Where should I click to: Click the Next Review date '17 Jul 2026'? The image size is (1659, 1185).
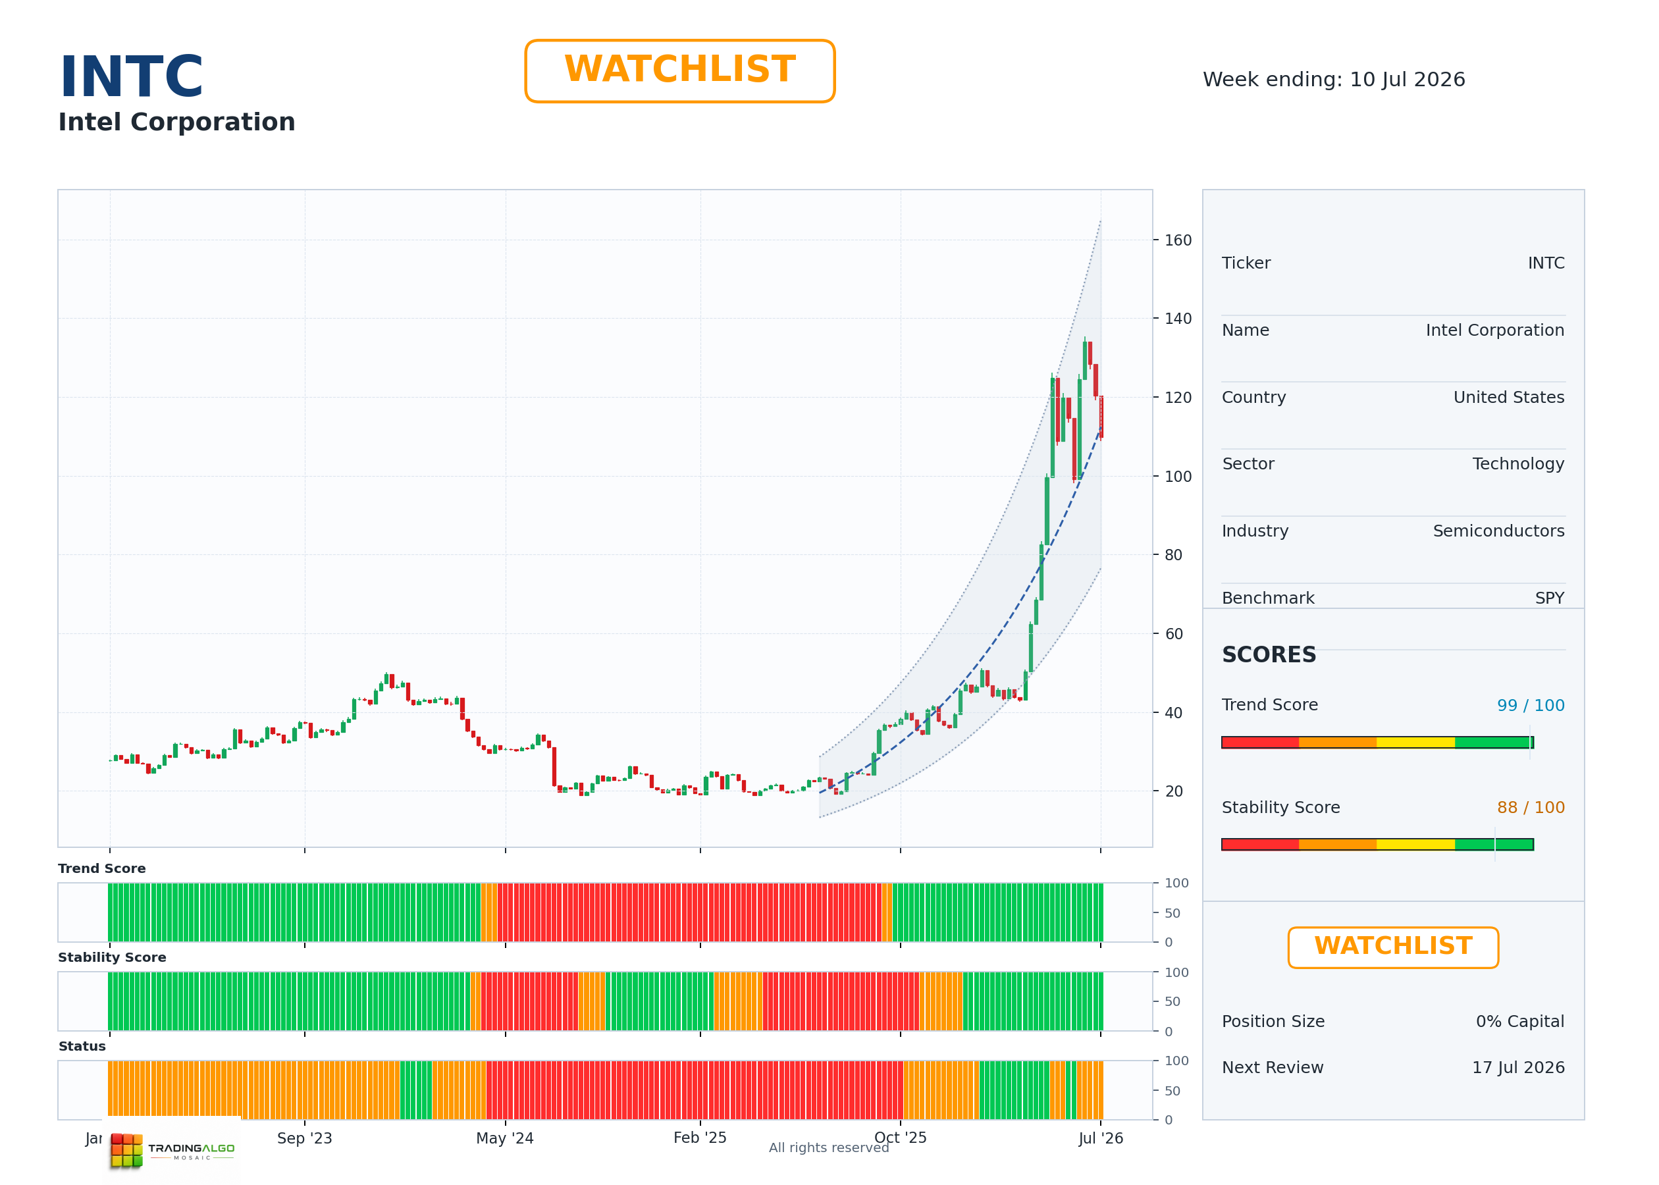click(1518, 1068)
